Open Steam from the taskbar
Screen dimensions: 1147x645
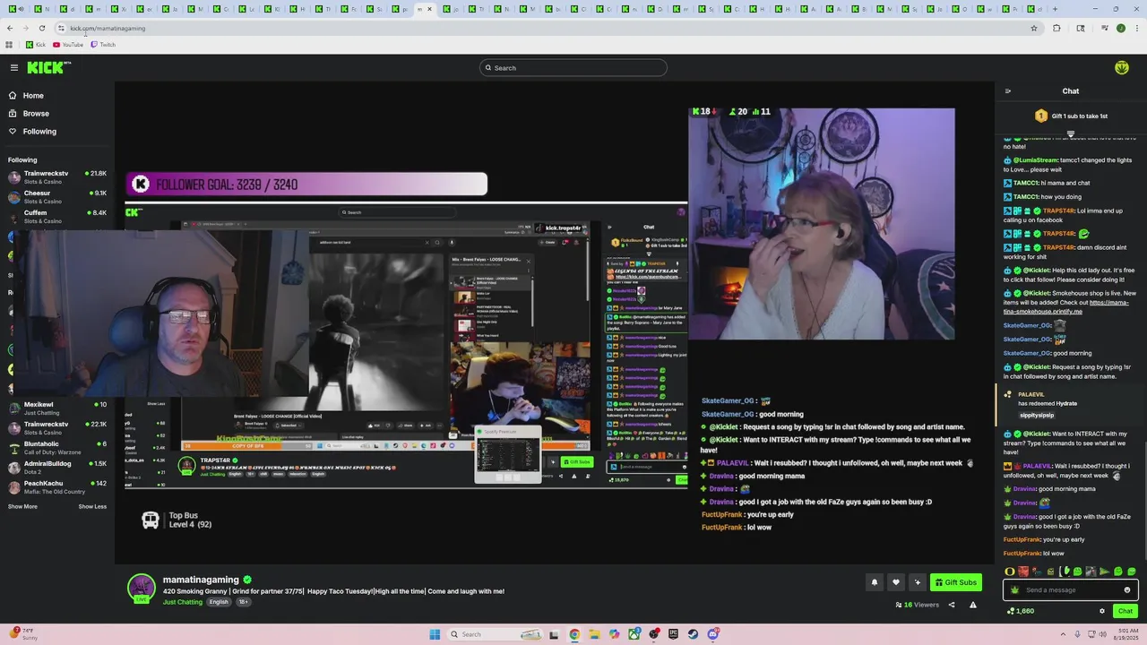(693, 634)
